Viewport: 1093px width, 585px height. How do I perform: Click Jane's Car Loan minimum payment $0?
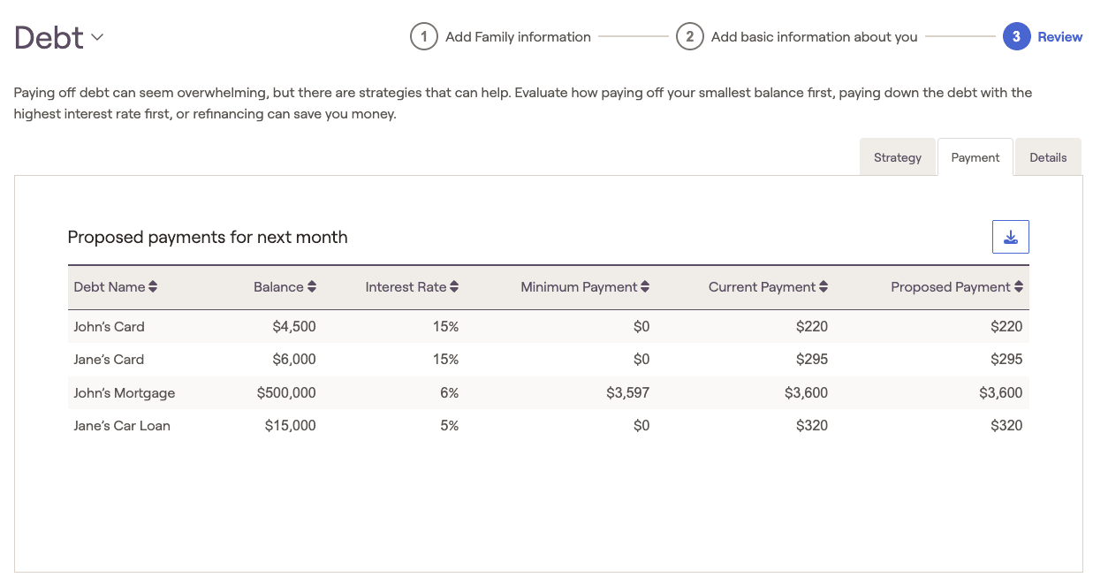(641, 426)
